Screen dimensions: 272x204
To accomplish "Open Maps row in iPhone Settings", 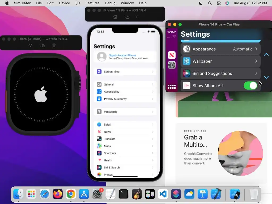I will pos(125,146).
